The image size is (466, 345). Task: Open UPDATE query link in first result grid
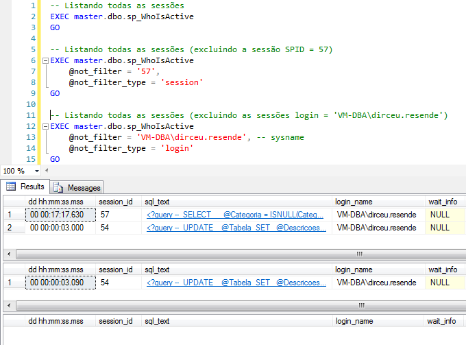point(236,228)
